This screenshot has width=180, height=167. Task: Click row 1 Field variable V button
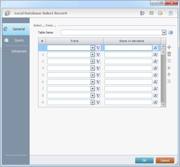point(98,48)
